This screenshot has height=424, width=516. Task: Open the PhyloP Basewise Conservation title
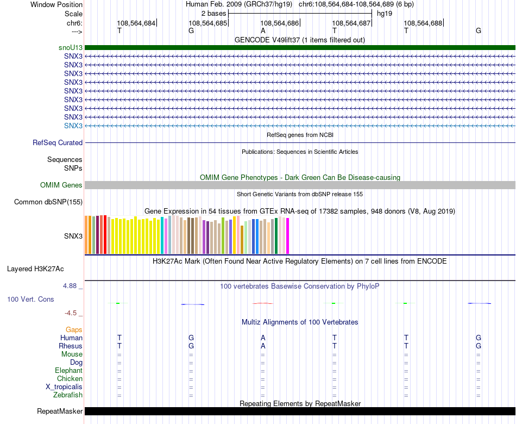click(299, 286)
